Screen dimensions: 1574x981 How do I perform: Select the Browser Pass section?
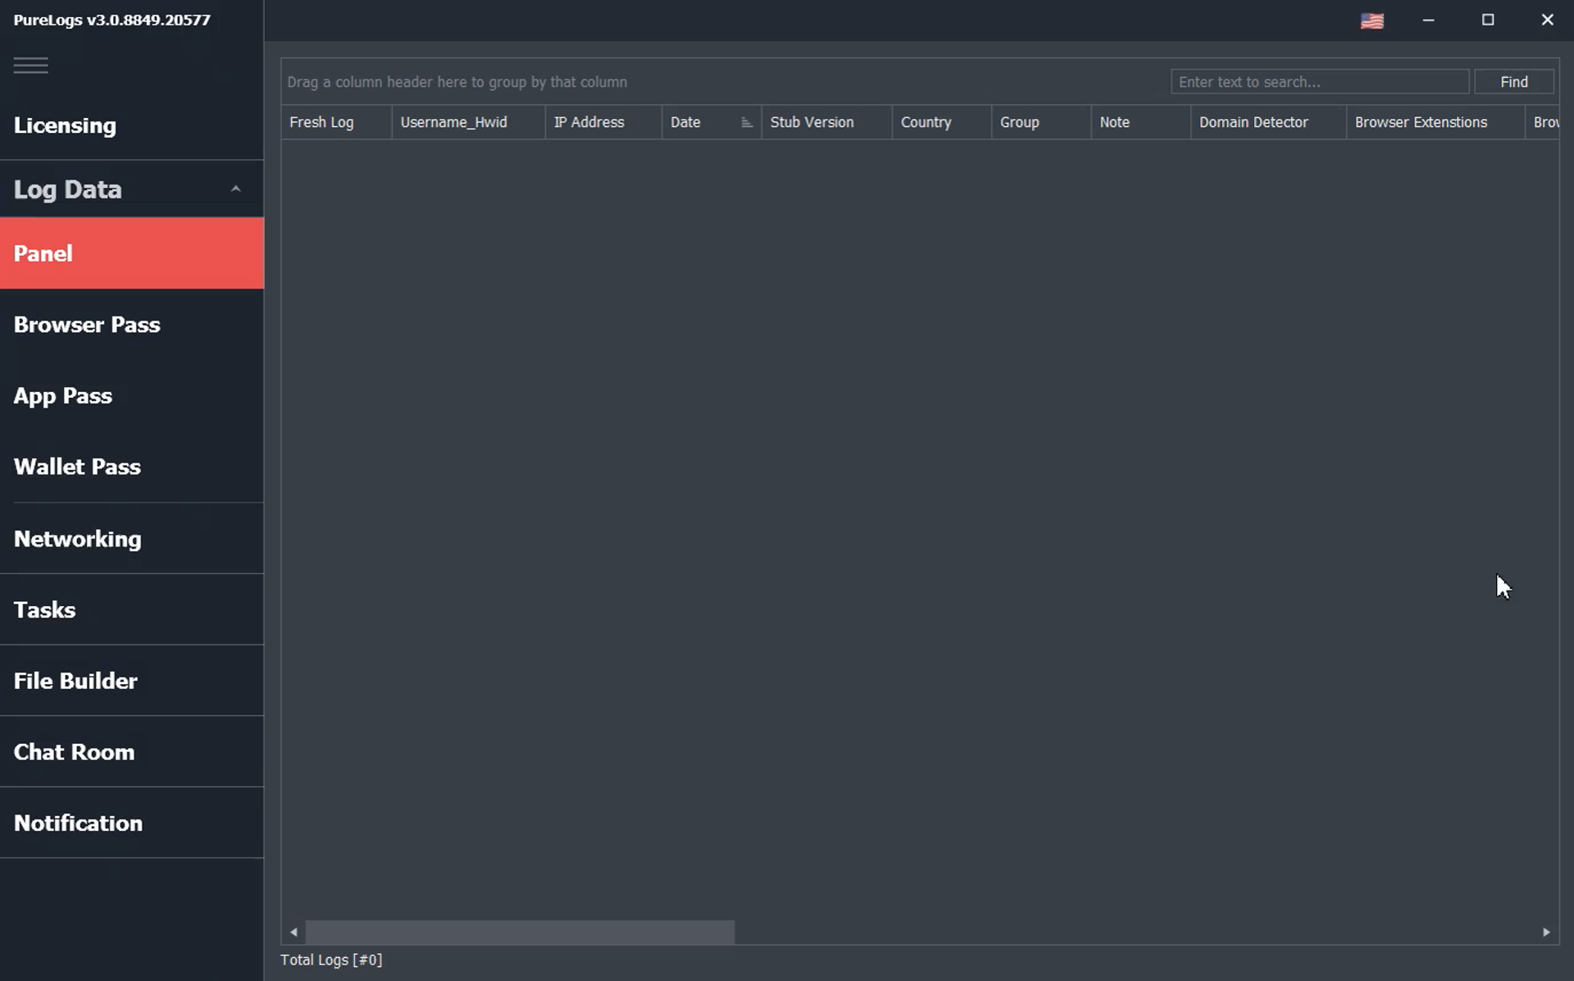tap(87, 324)
